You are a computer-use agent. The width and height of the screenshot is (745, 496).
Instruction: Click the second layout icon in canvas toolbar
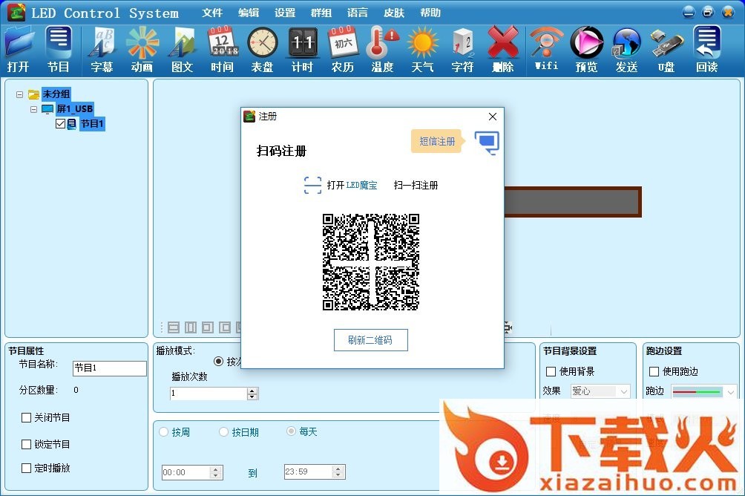coord(191,327)
